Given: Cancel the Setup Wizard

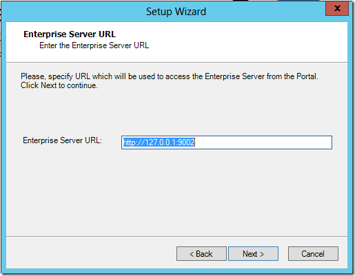Looking at the screenshot, I should tap(313, 254).
